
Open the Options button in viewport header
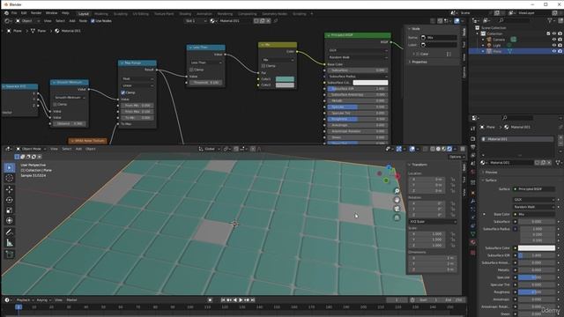click(x=456, y=157)
